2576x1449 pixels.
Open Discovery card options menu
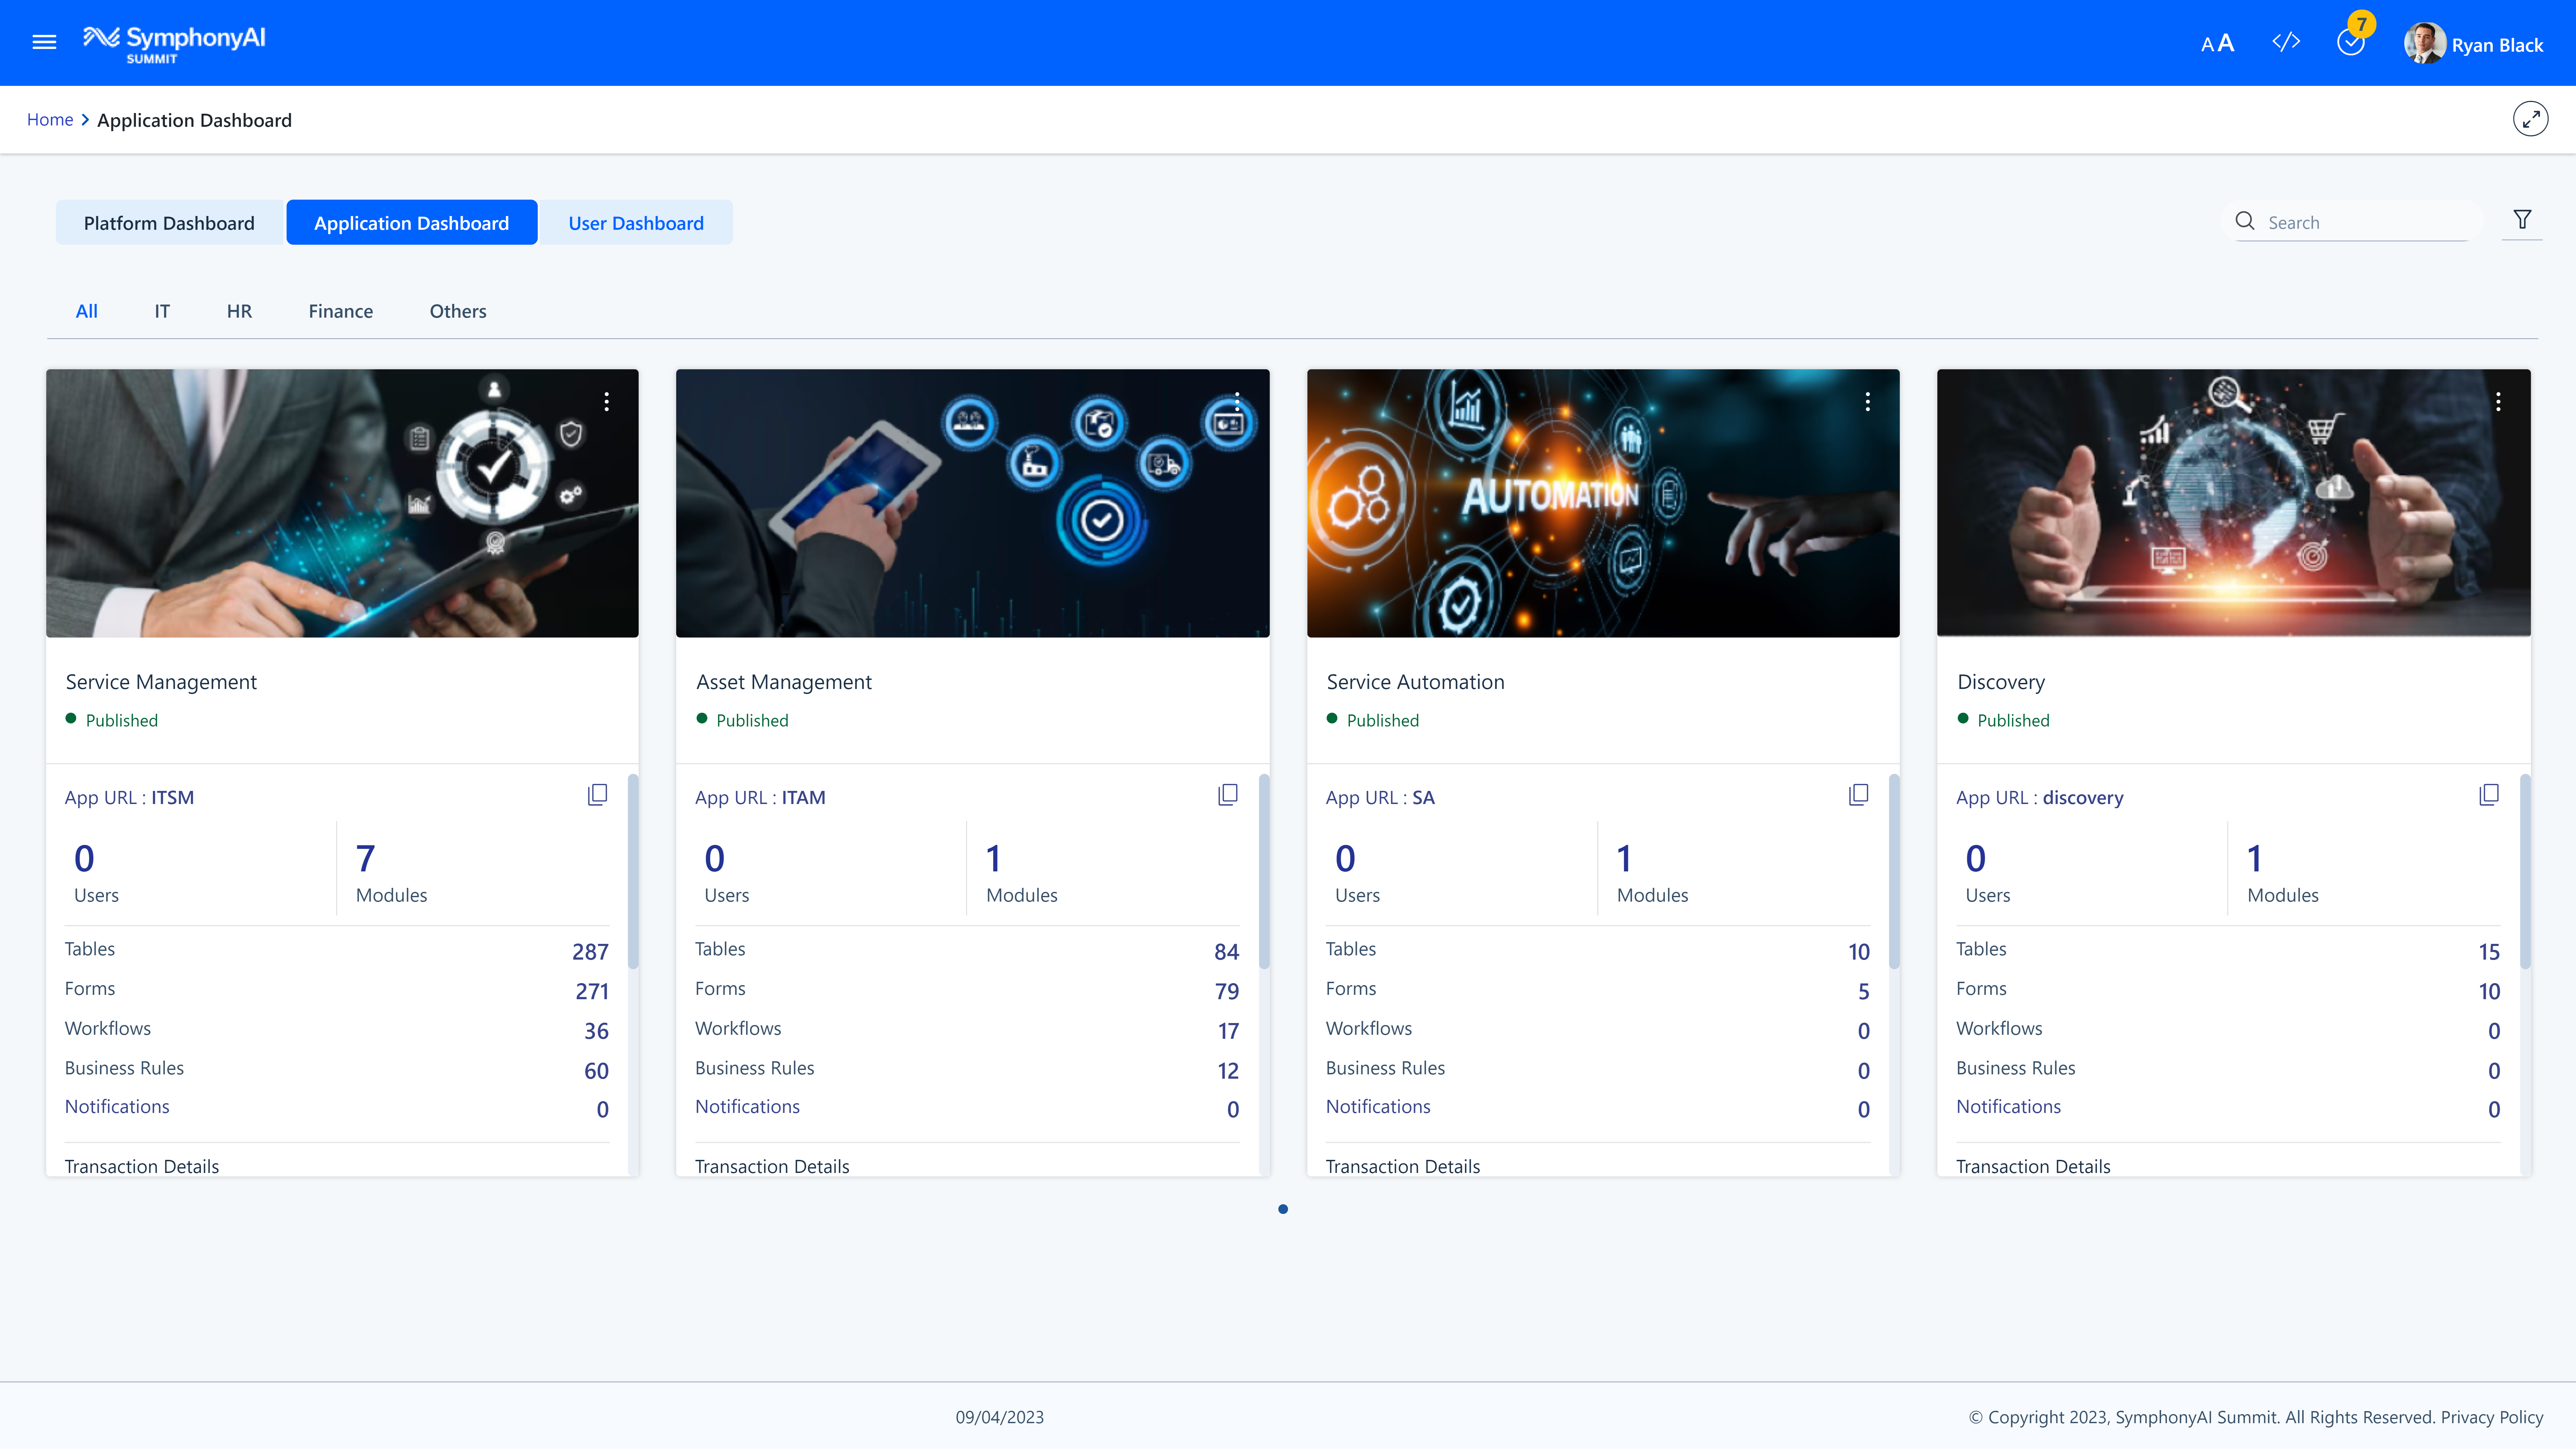pyautogui.click(x=2498, y=402)
